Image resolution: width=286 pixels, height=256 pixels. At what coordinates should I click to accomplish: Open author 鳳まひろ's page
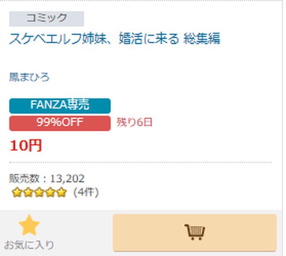click(x=29, y=77)
